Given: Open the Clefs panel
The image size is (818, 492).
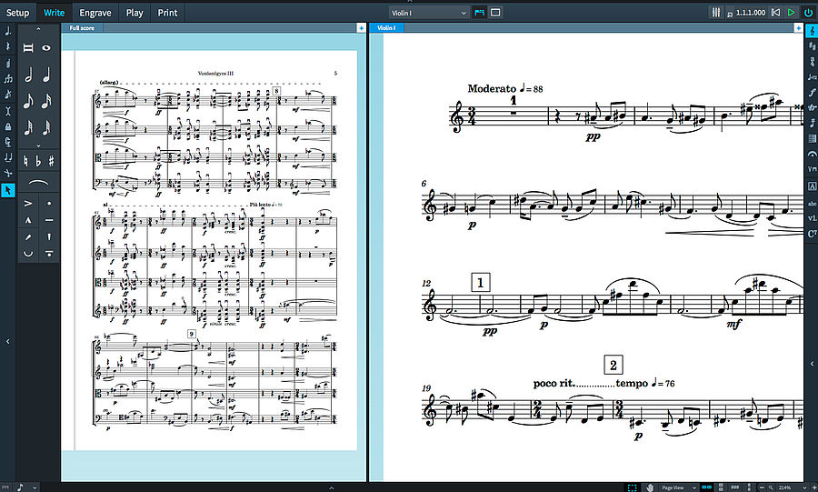Looking at the screenshot, I should [812, 31].
